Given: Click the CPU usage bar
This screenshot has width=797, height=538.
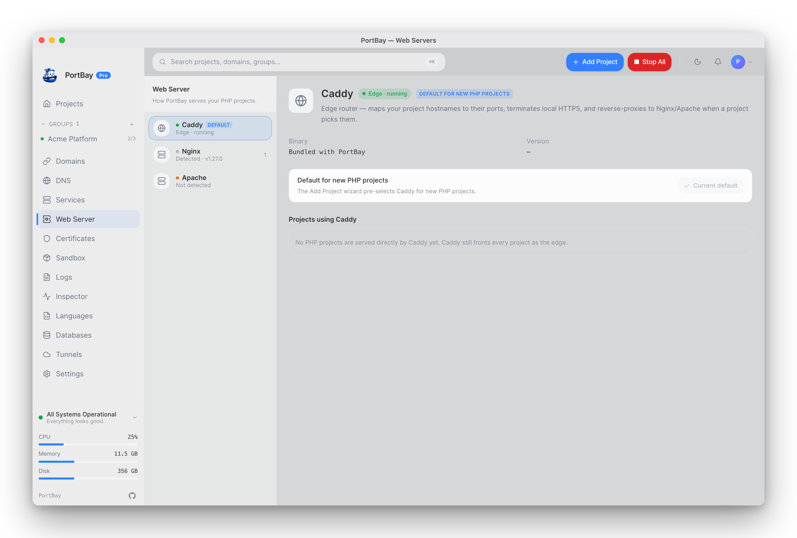Looking at the screenshot, I should click(x=88, y=444).
